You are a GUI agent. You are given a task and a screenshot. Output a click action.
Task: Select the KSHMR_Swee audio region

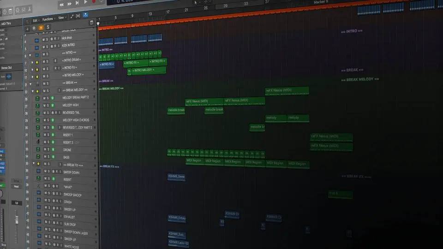click(176, 177)
